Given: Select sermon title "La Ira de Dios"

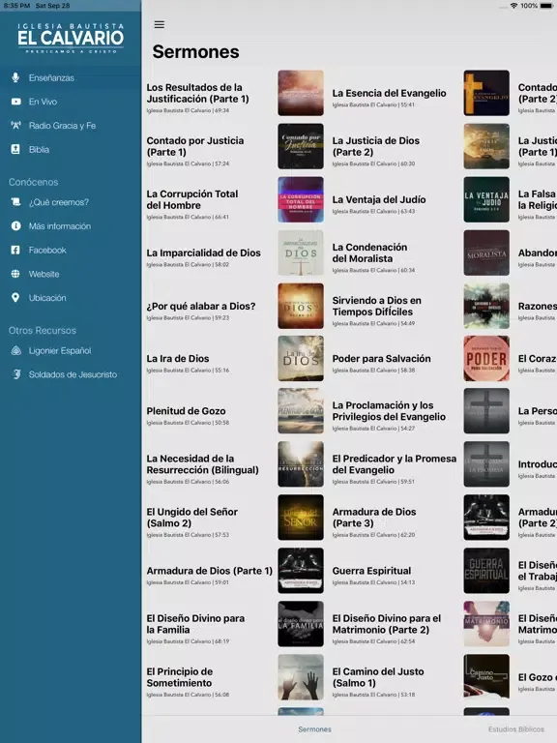Looking at the screenshot, I should [x=178, y=359].
